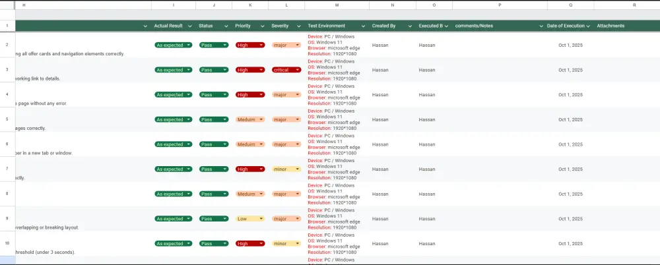Image resolution: width=660 pixels, height=265 pixels.
Task: Select Created By 'Hassan' cell in row 9
Action: 393,219
